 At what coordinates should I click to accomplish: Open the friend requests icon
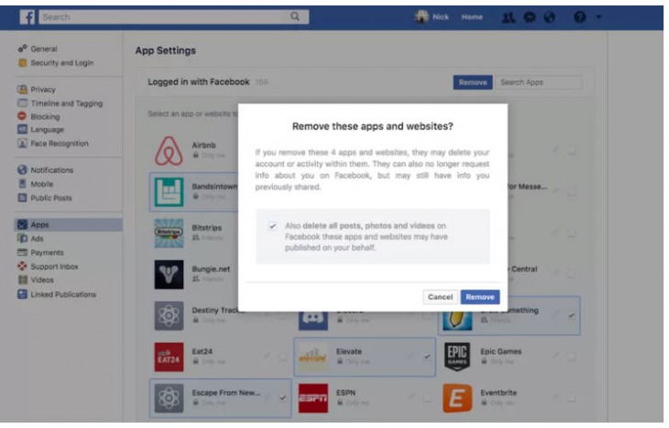coord(508,17)
